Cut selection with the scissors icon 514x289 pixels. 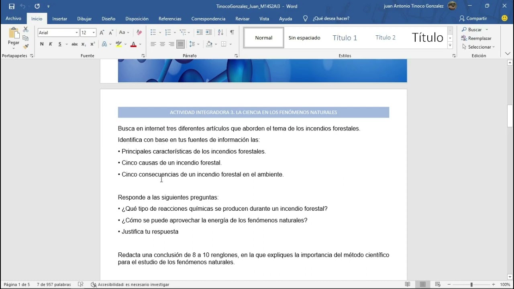26,30
